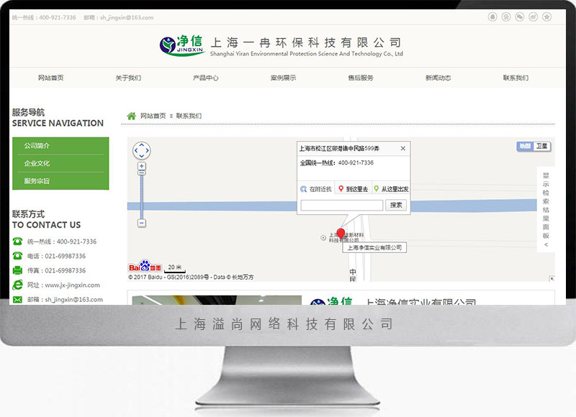The image size is (576, 417).
Task: Click the search text field in map popup
Action: point(341,205)
